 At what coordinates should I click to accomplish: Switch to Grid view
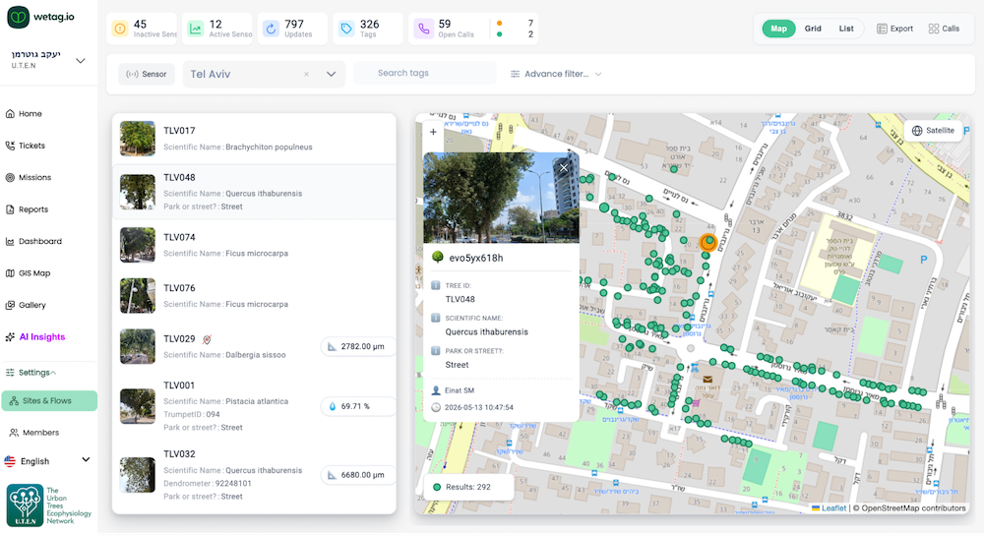point(813,29)
